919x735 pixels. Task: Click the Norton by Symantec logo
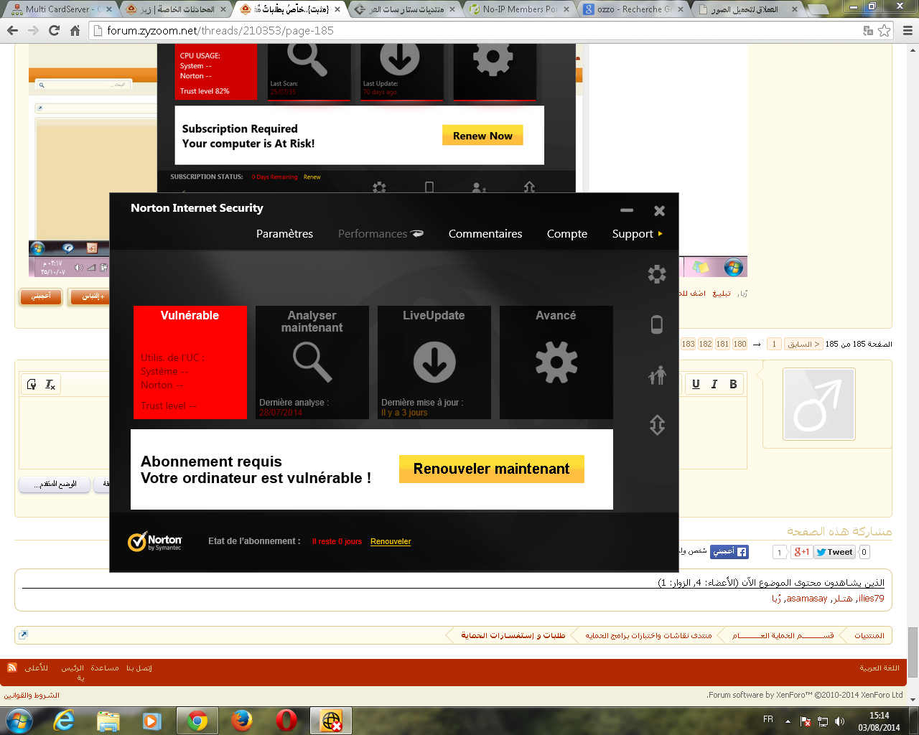[x=154, y=542]
